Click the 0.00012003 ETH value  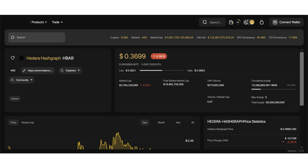coord(151,64)
